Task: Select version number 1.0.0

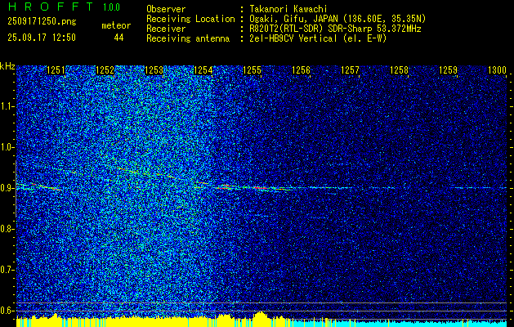Action: (x=111, y=7)
